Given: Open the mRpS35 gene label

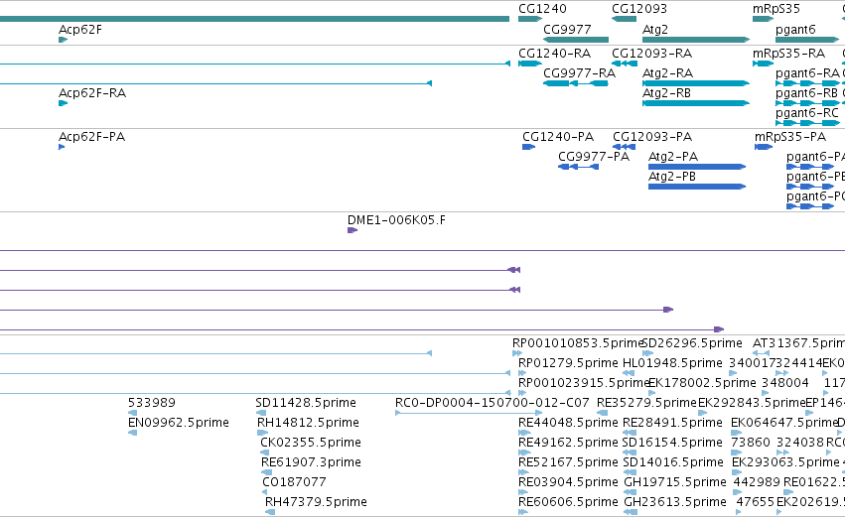Looking at the screenshot, I should pos(776,9).
